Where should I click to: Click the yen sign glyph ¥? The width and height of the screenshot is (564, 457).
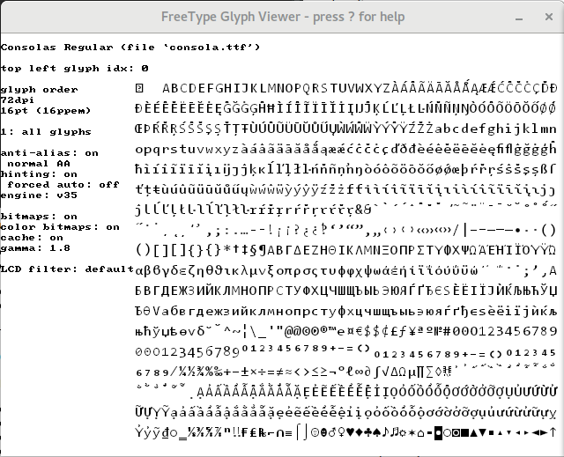coord(412,331)
